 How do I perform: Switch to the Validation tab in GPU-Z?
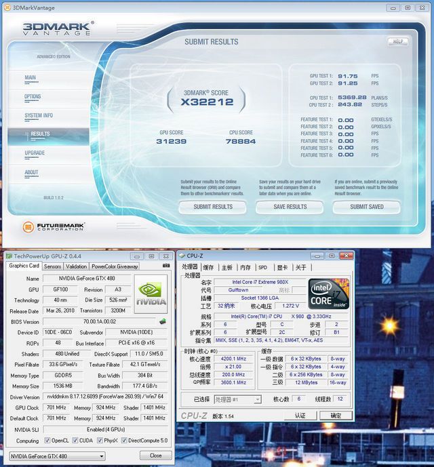[76, 266]
